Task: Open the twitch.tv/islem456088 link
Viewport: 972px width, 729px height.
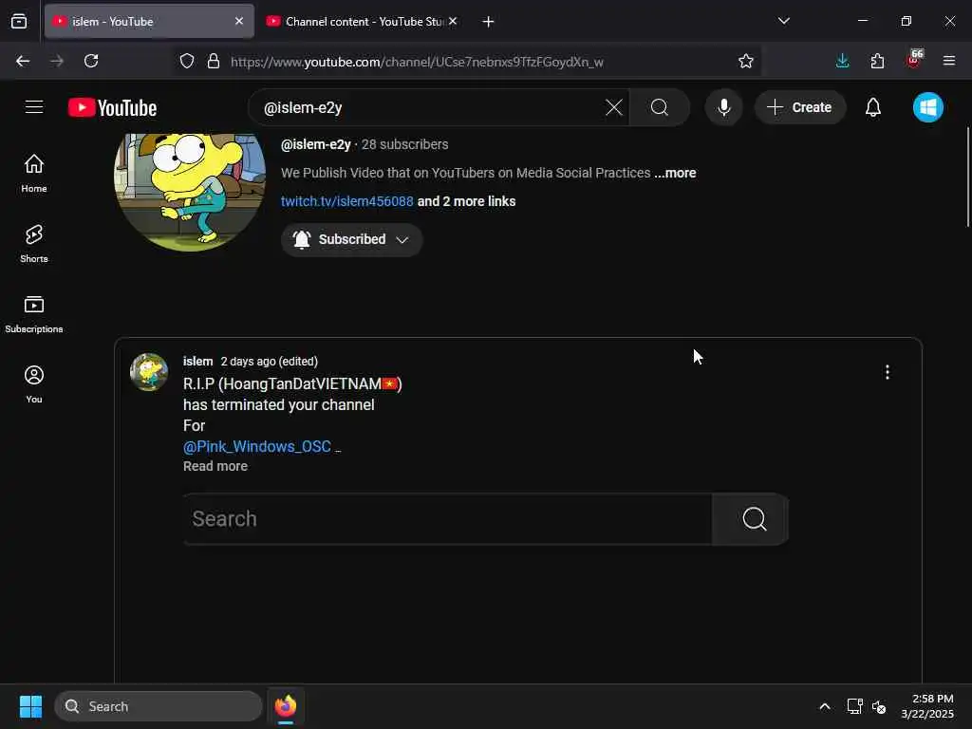Action: (347, 201)
